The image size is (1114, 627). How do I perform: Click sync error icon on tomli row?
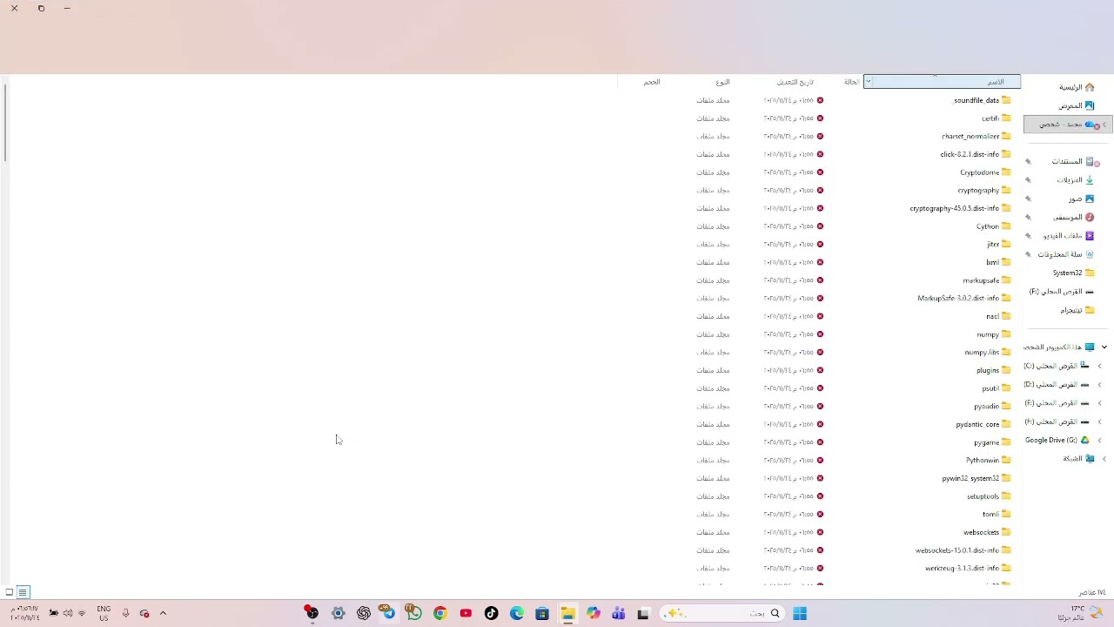coord(820,514)
